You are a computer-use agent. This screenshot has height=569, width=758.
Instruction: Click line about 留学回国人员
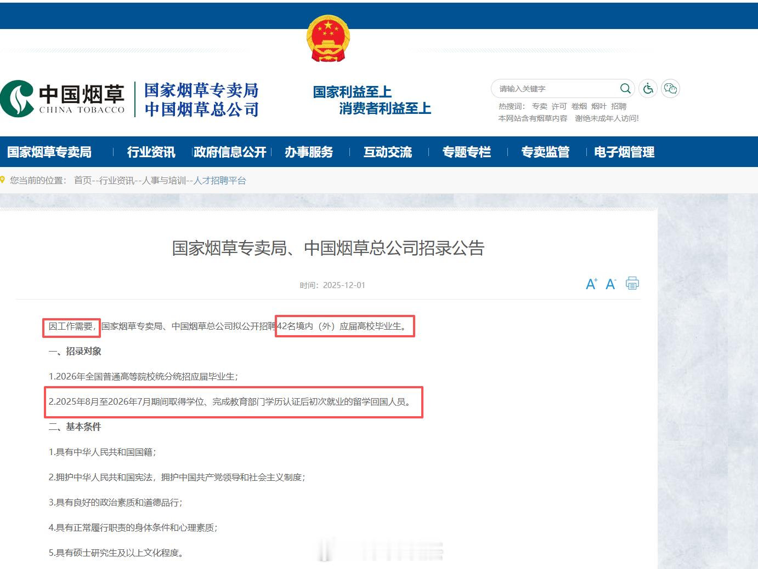pyautogui.click(x=229, y=401)
